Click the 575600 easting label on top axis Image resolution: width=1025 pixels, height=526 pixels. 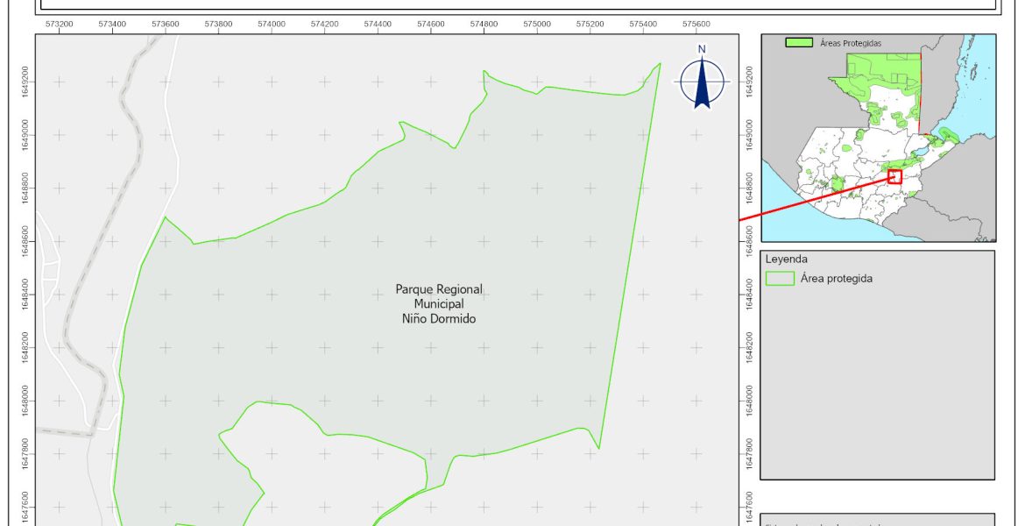(696, 24)
